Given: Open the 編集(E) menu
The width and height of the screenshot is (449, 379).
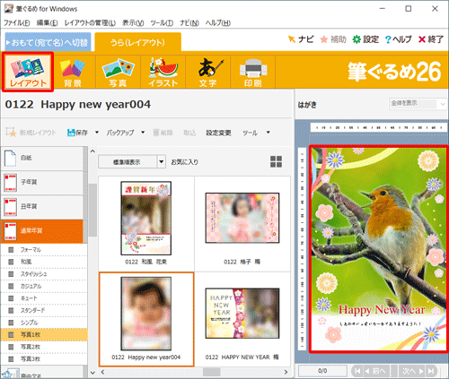Looking at the screenshot, I should click(x=47, y=22).
